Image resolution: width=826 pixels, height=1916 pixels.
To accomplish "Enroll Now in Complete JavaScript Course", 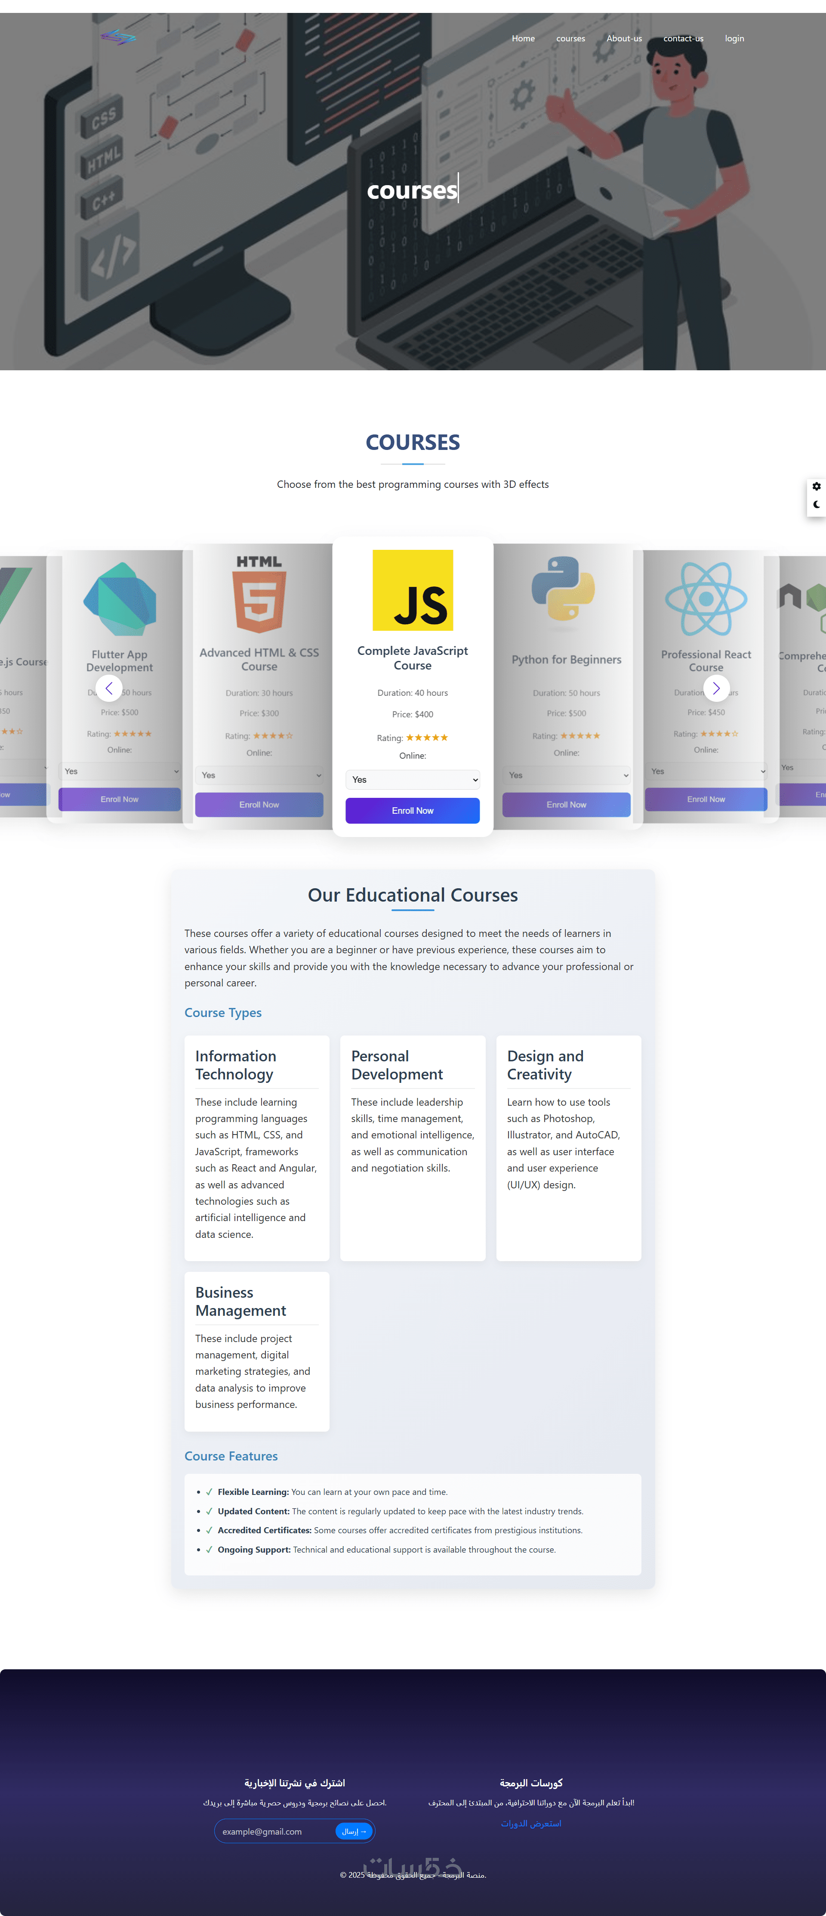I will (x=413, y=811).
